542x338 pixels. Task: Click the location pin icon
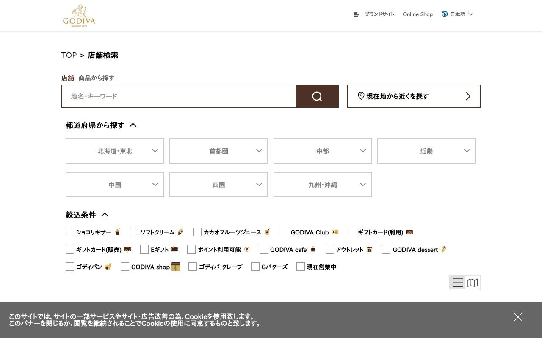point(361,96)
